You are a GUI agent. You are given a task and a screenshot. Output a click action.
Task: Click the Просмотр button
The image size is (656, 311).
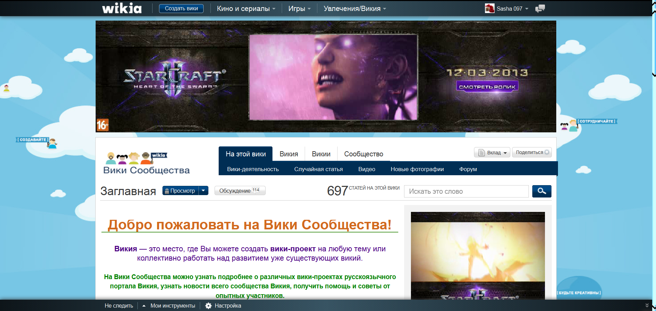click(x=181, y=191)
